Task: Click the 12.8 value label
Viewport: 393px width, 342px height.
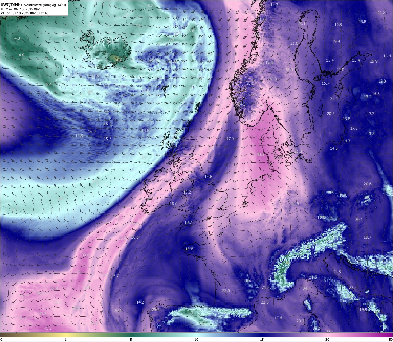Action: [382, 81]
